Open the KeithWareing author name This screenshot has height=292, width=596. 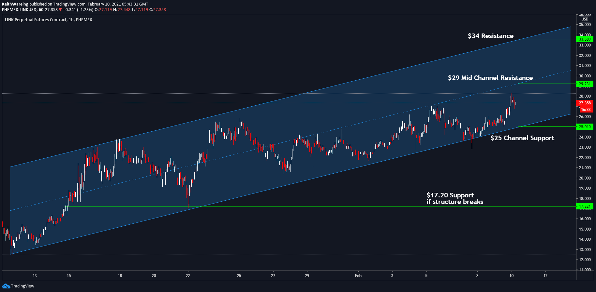tap(15, 4)
